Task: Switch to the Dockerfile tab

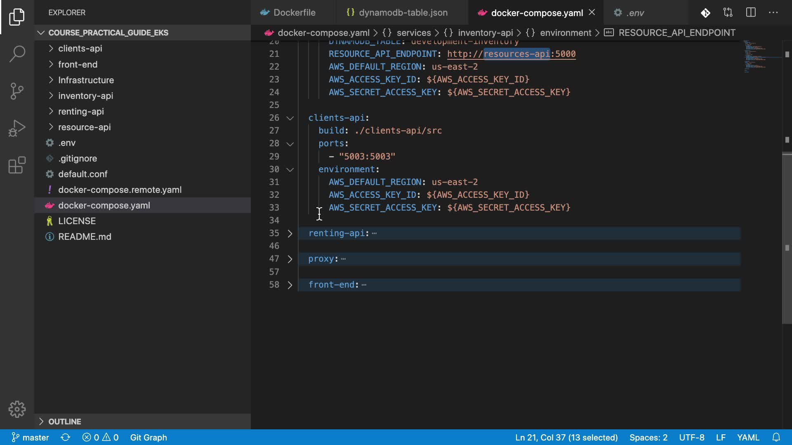Action: click(x=294, y=13)
